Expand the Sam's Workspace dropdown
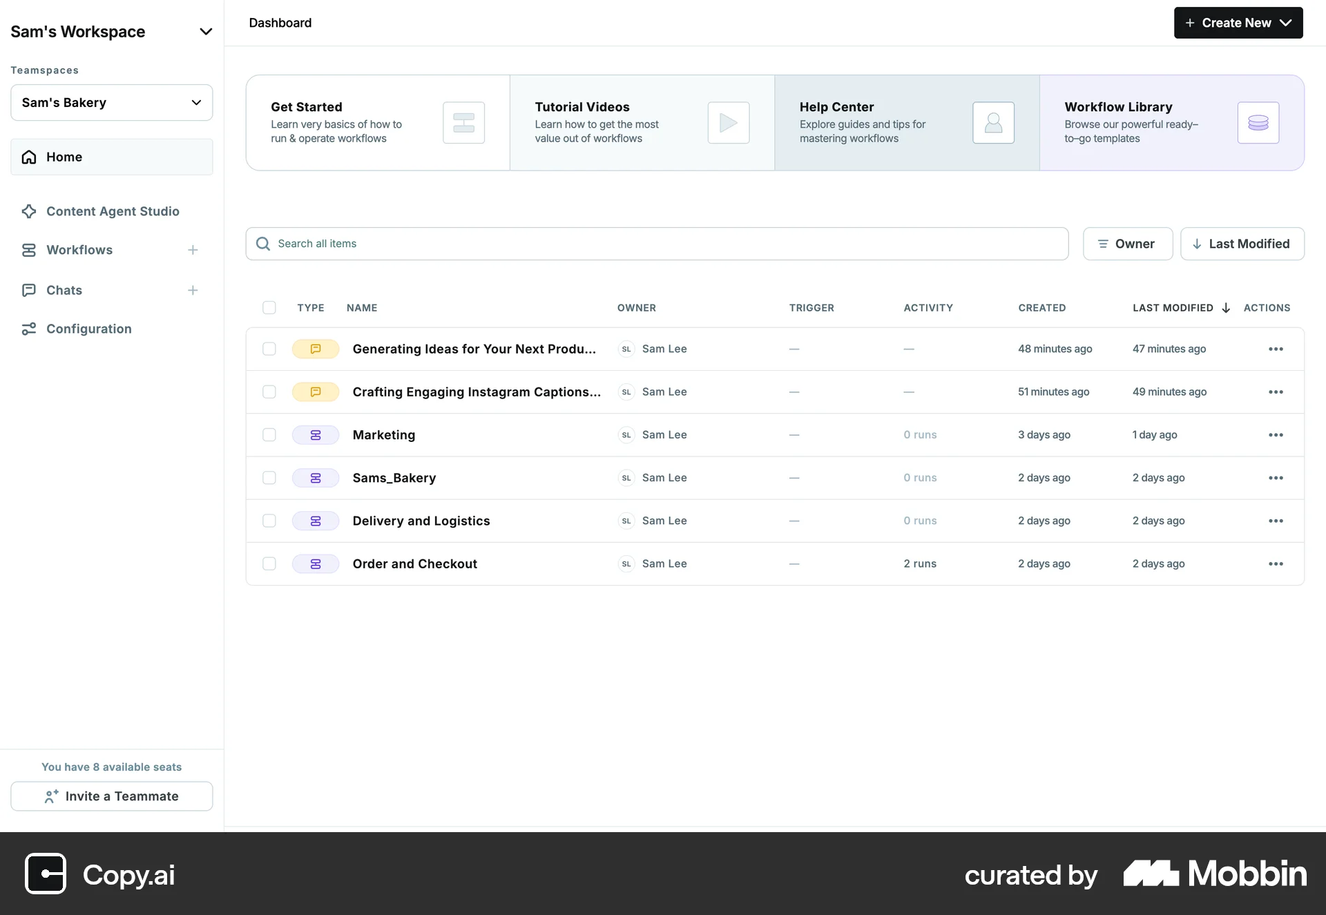The image size is (1326, 915). [x=206, y=31]
